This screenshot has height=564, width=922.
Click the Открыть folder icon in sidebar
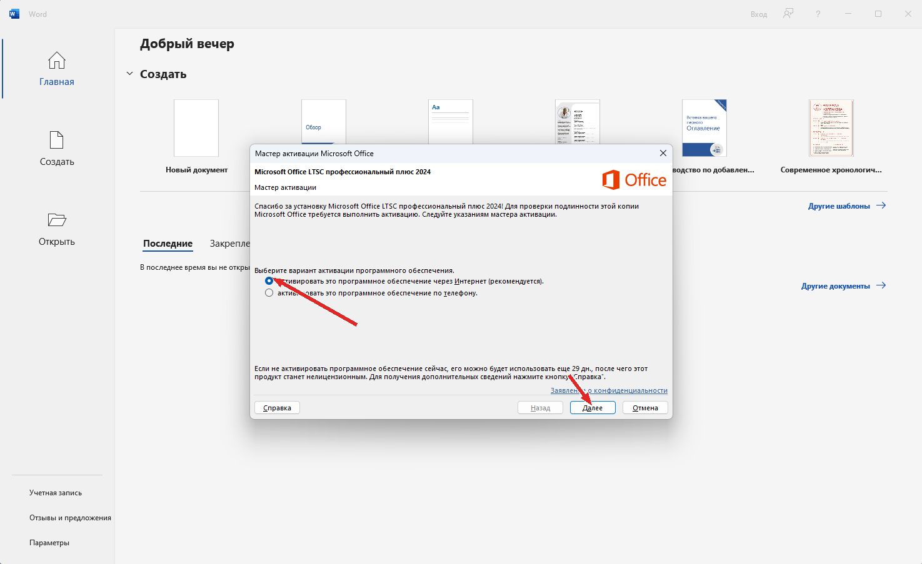(x=56, y=220)
